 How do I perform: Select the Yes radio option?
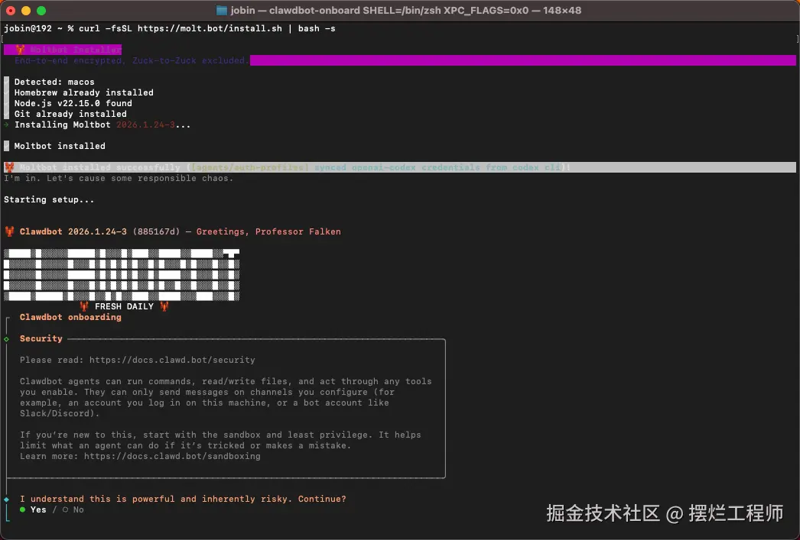tap(33, 509)
